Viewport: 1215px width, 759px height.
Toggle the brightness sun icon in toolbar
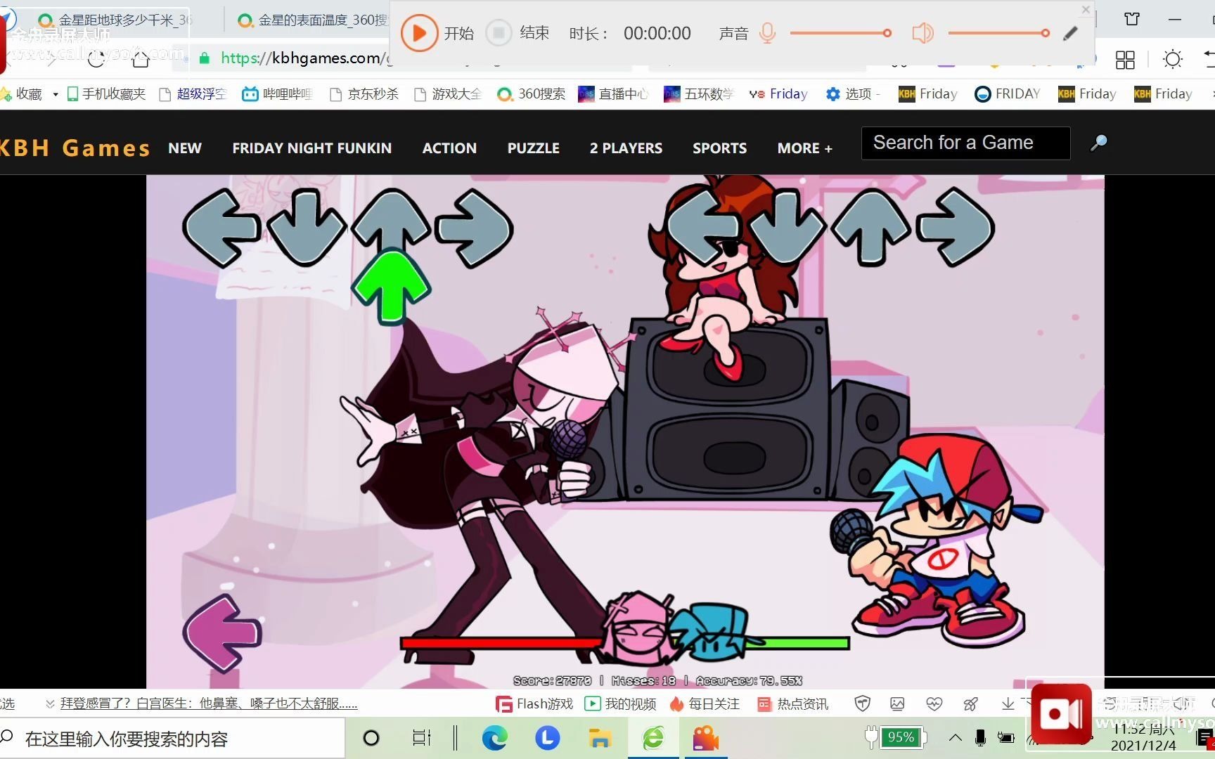(1173, 59)
